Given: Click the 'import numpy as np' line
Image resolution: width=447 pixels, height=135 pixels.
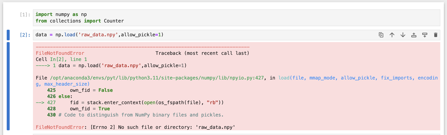Looking at the screenshot, I should tap(61, 15).
